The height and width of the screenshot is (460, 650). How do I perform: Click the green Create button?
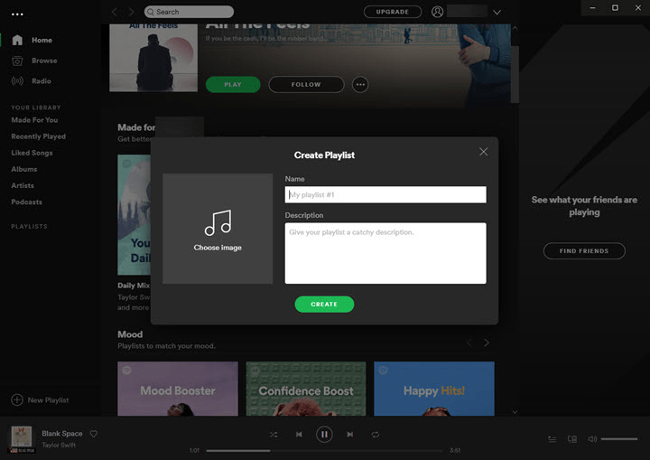(324, 305)
